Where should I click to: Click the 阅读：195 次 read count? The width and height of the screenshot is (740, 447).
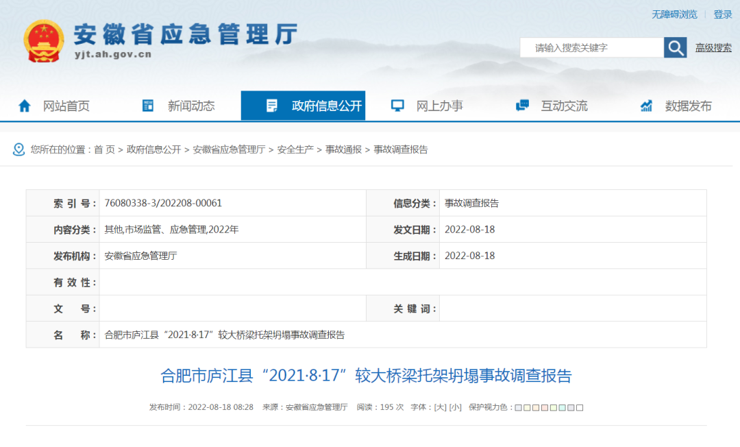click(380, 407)
